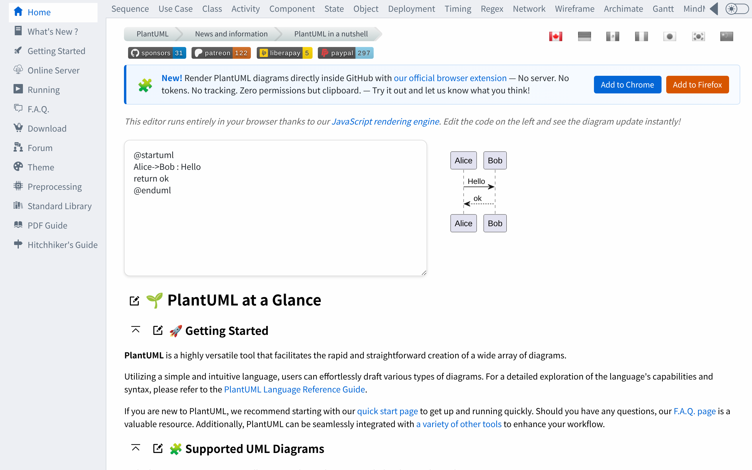Viewport: 752px width, 470px height.
Task: Click inside the PlantUML code editor
Action: point(275,208)
